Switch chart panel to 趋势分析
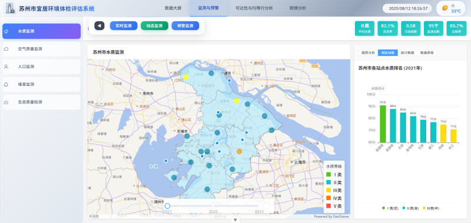This screenshot has width=471, height=223. pyautogui.click(x=369, y=53)
